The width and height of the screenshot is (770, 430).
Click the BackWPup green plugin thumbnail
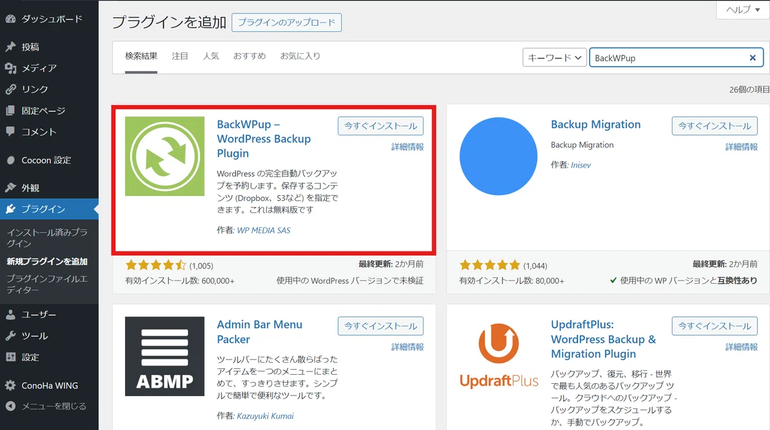165,156
